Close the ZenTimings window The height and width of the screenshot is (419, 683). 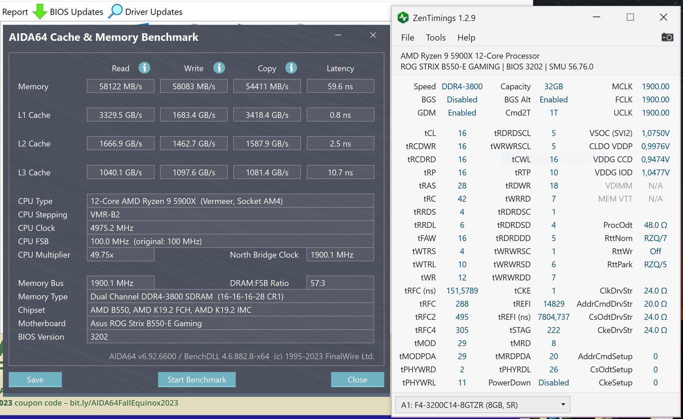tap(663, 17)
